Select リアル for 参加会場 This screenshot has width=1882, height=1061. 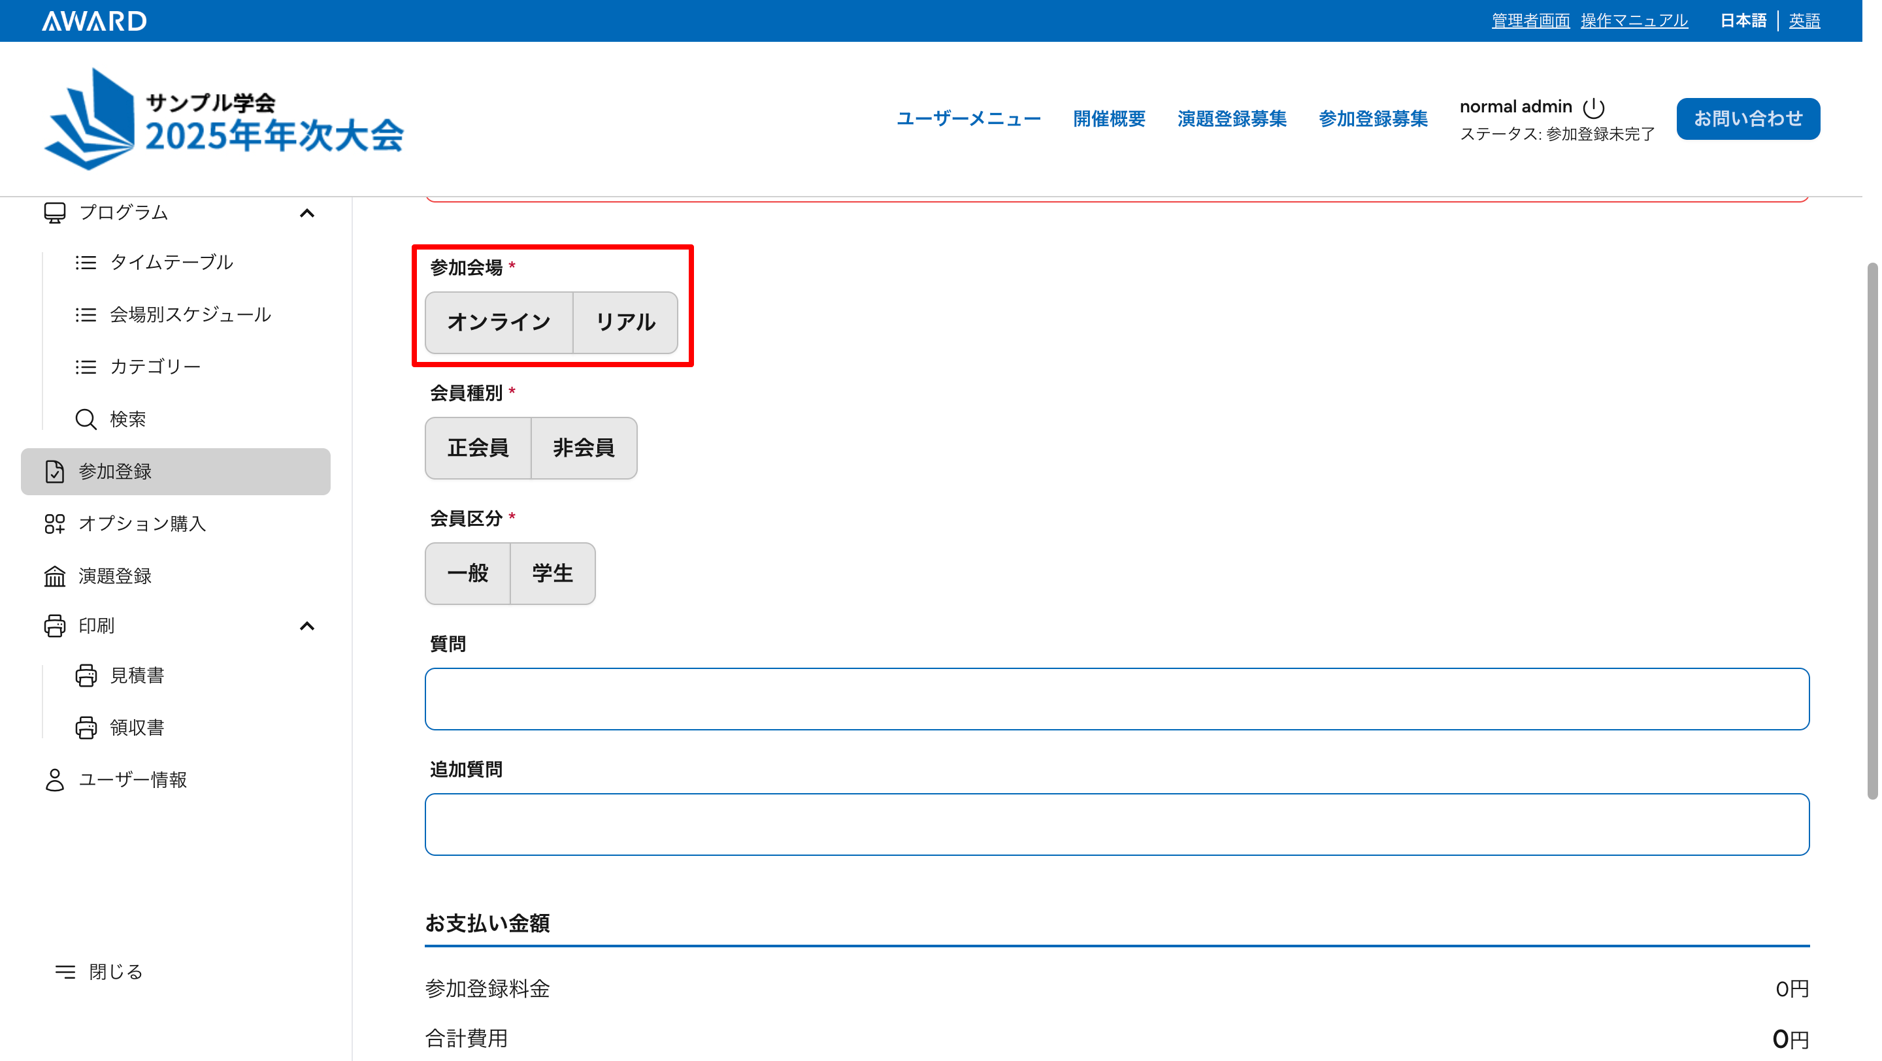625,323
